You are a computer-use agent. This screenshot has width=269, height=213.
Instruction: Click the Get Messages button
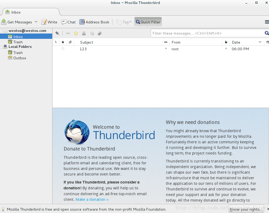pyautogui.click(x=17, y=22)
